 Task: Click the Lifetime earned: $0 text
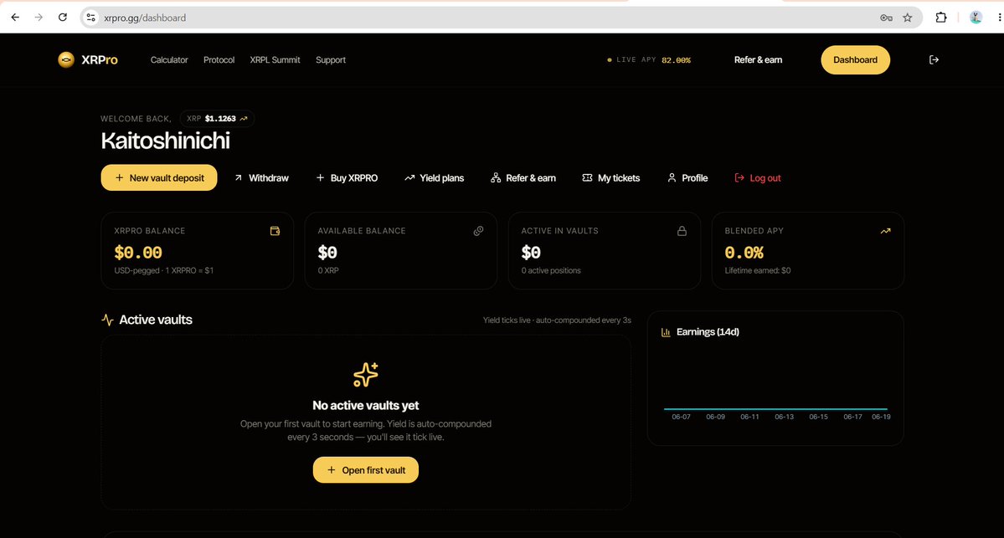pyautogui.click(x=758, y=270)
